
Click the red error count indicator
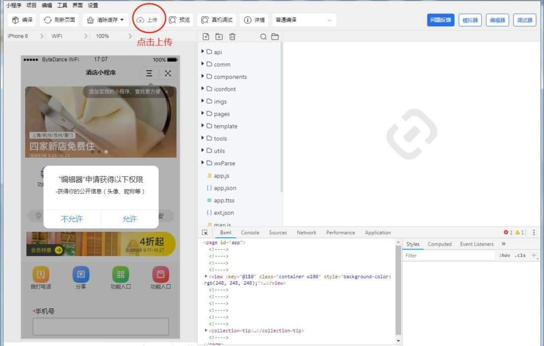coord(508,232)
